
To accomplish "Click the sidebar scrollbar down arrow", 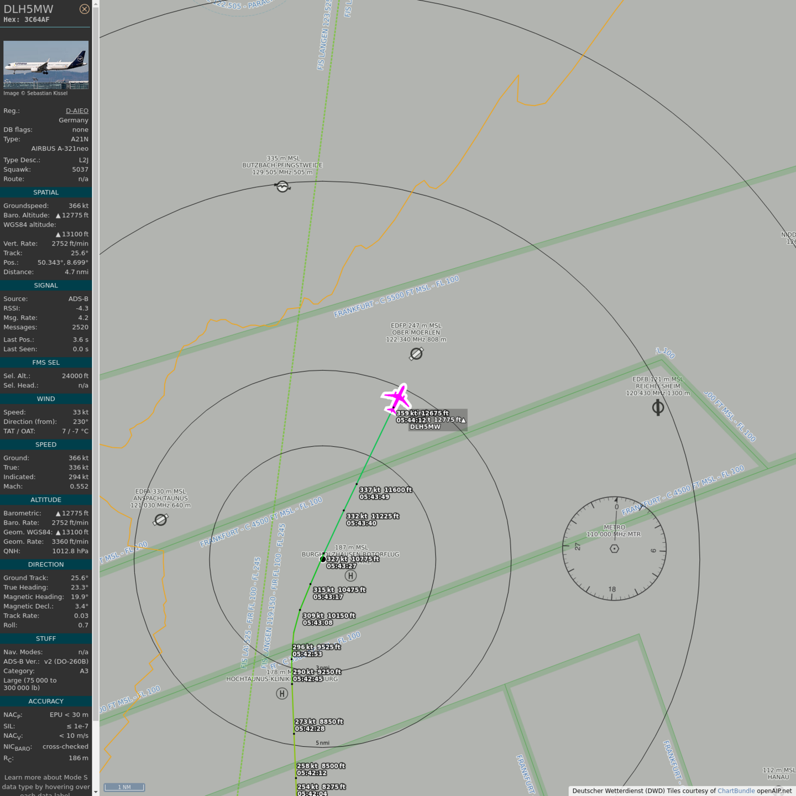I will point(96,792).
